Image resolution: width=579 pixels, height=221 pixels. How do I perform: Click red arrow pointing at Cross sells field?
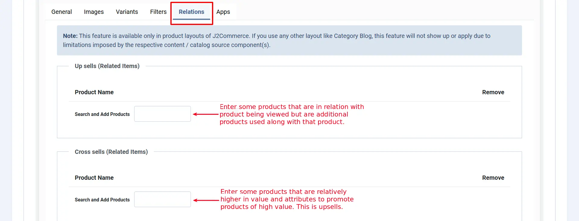click(x=206, y=200)
